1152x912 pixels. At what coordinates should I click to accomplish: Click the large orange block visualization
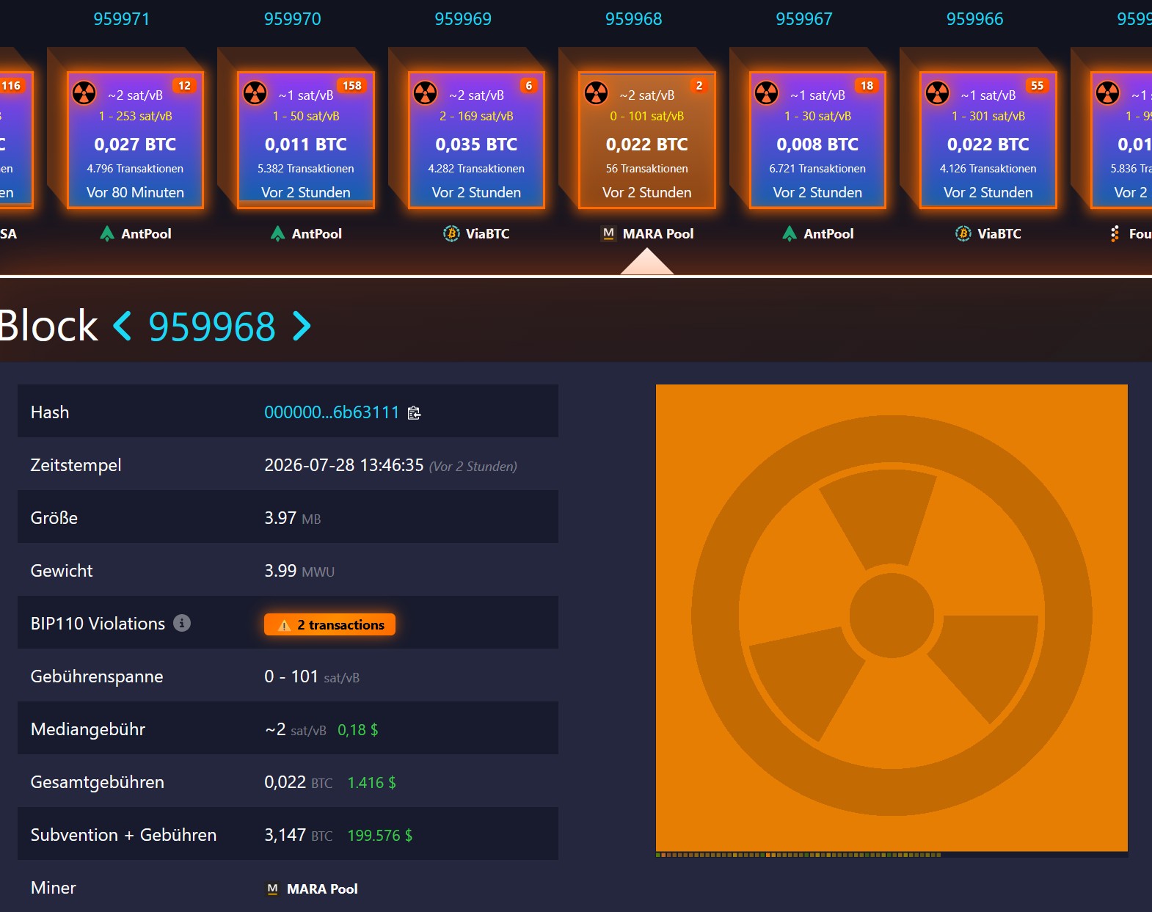[892, 618]
